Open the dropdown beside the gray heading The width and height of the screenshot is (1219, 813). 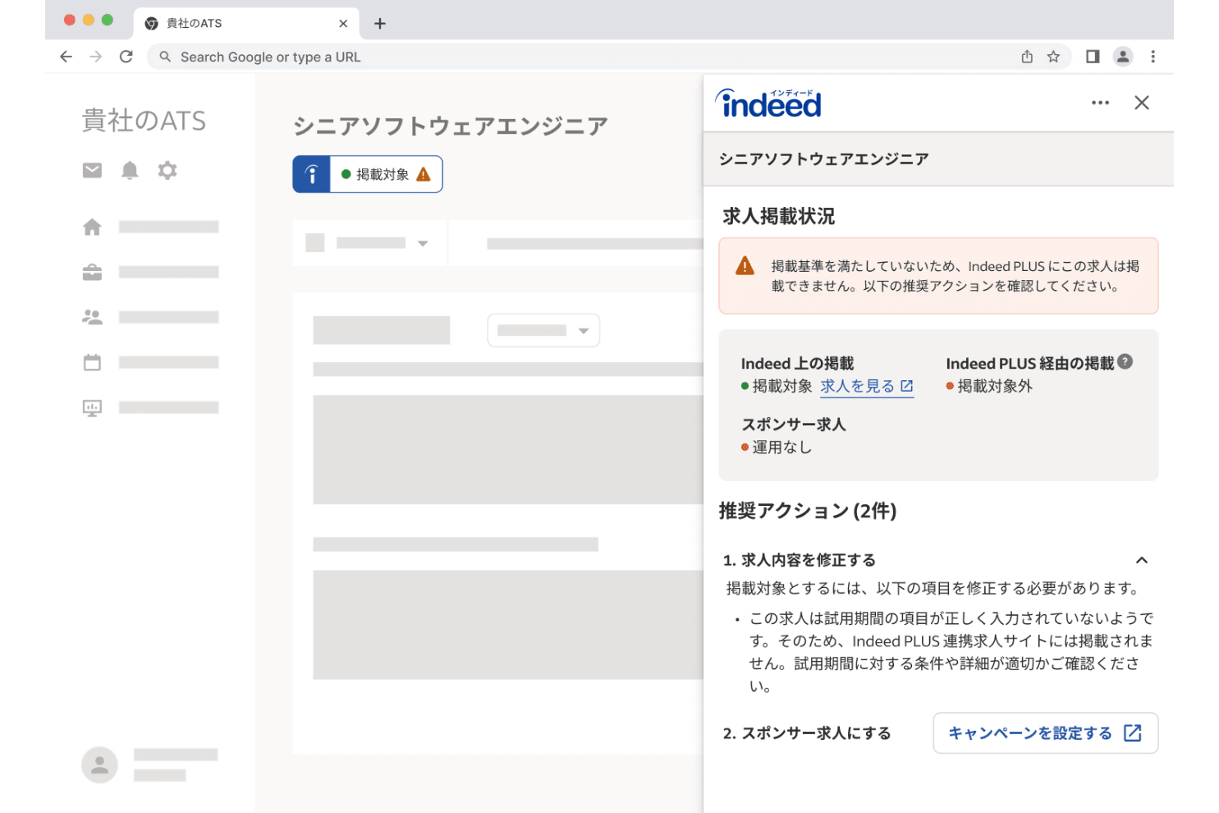[543, 330]
